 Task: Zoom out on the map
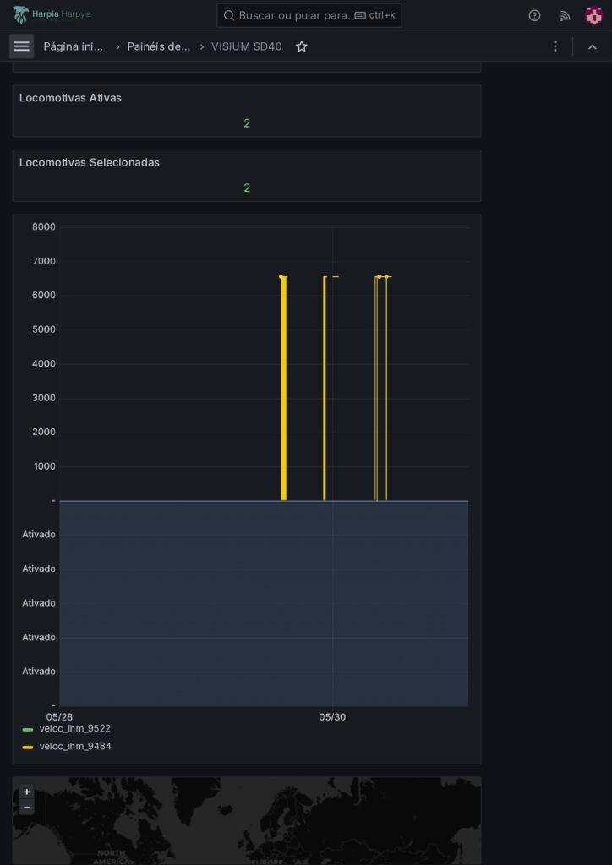point(27,808)
